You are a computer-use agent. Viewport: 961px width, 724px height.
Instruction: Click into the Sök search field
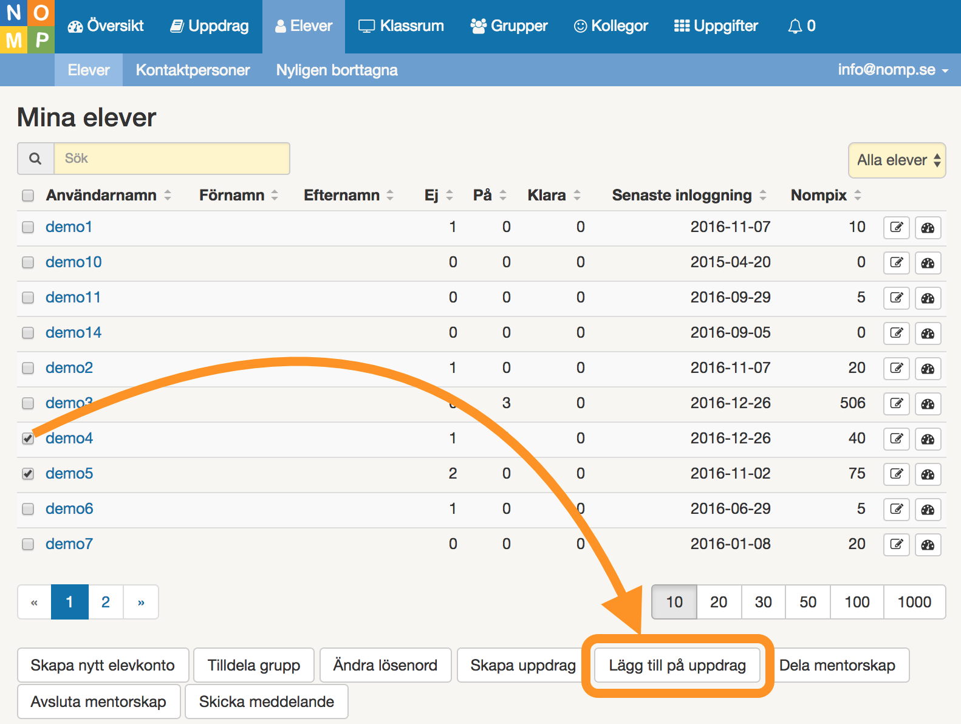pyautogui.click(x=172, y=159)
